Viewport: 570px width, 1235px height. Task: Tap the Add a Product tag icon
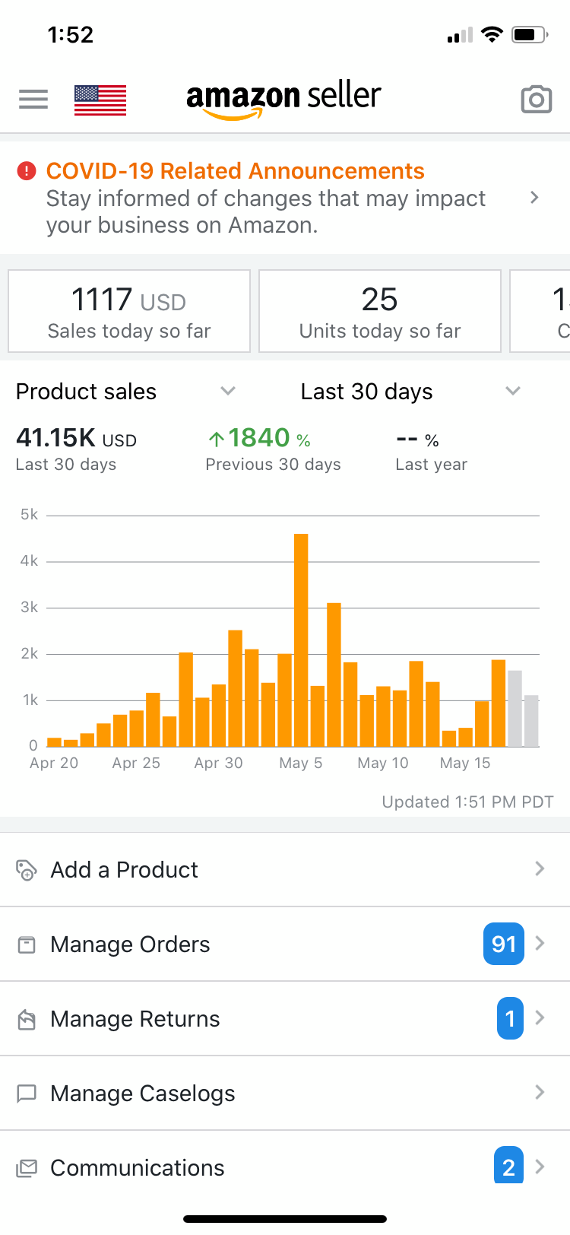[27, 869]
